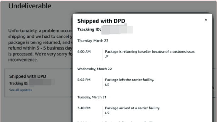Click the Shipped with DPD dialog heading
Image resolution: width=217 pixels, height=122 pixels.
101,21
